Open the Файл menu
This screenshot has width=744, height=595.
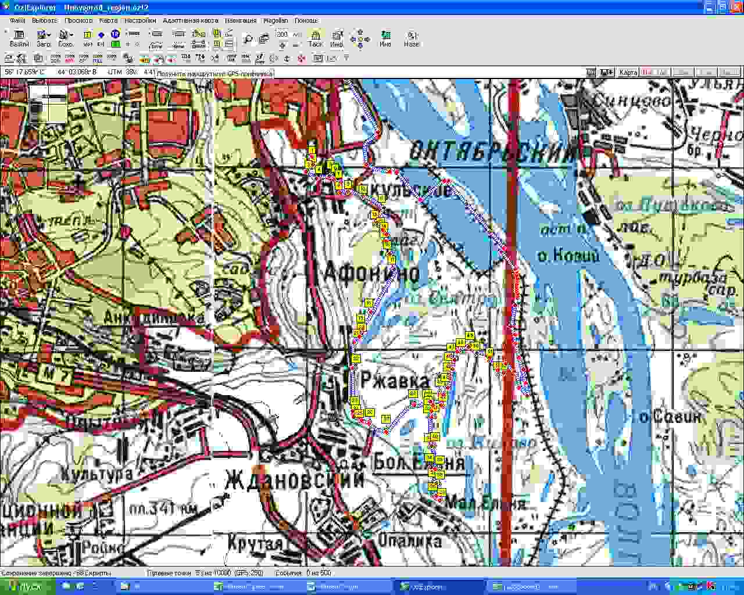pos(17,20)
